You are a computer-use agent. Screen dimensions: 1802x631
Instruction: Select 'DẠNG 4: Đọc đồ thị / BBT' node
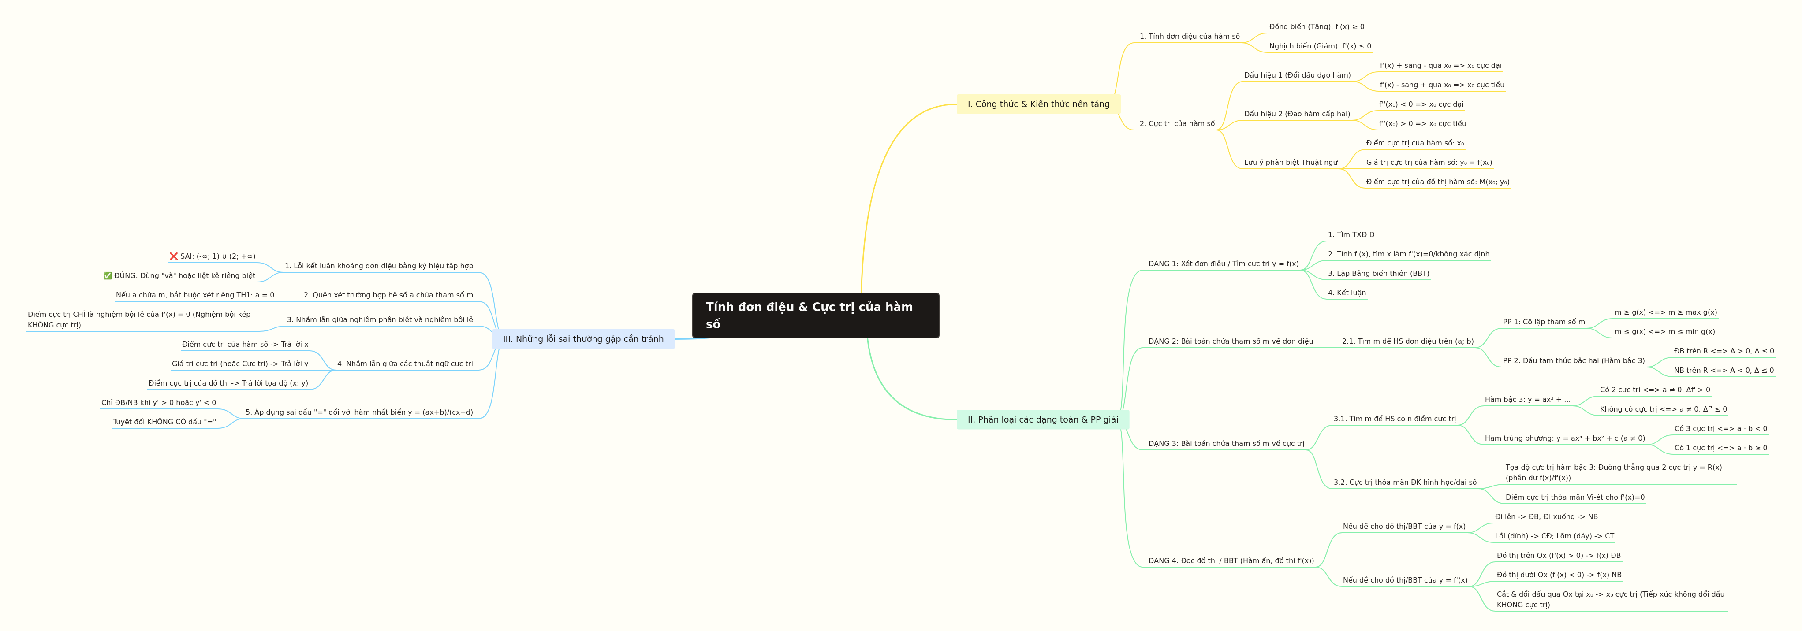click(1231, 560)
